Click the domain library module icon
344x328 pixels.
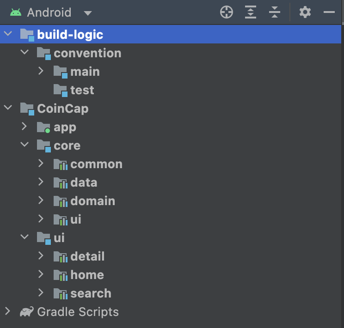point(60,201)
